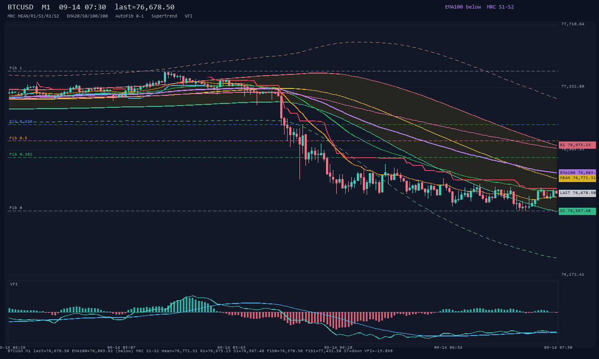Viewport: 599px width, 359px height.
Task: Click the 77,332.08 price axis label
Action: click(x=572, y=87)
